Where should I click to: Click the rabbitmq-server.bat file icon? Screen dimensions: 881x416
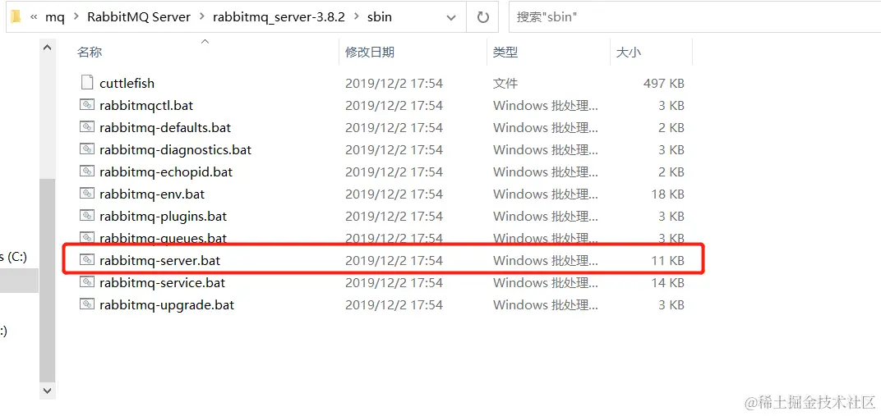click(86, 260)
